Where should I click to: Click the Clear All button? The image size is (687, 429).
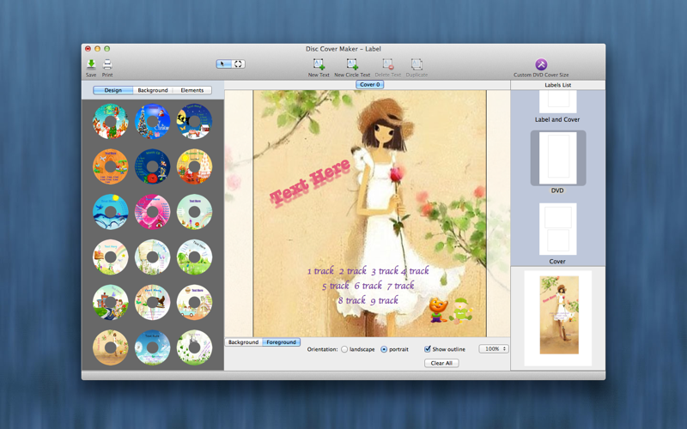coord(441,363)
